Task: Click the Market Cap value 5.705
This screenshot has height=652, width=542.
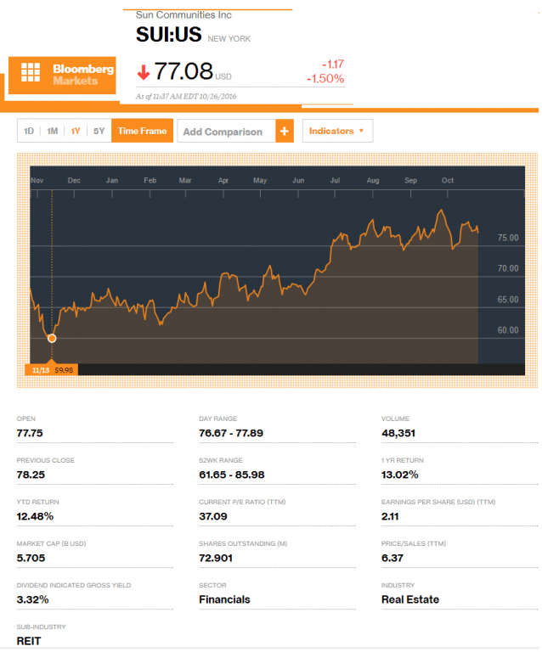Action: pyautogui.click(x=31, y=558)
